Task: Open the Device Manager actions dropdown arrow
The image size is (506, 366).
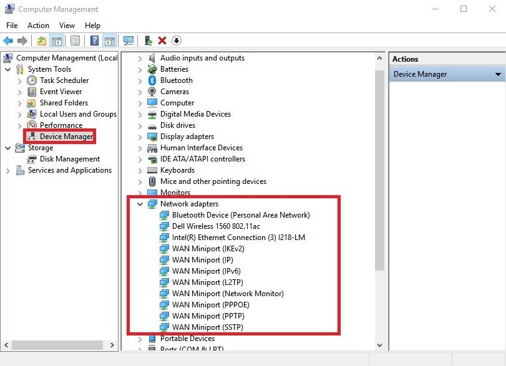Action: tap(498, 74)
